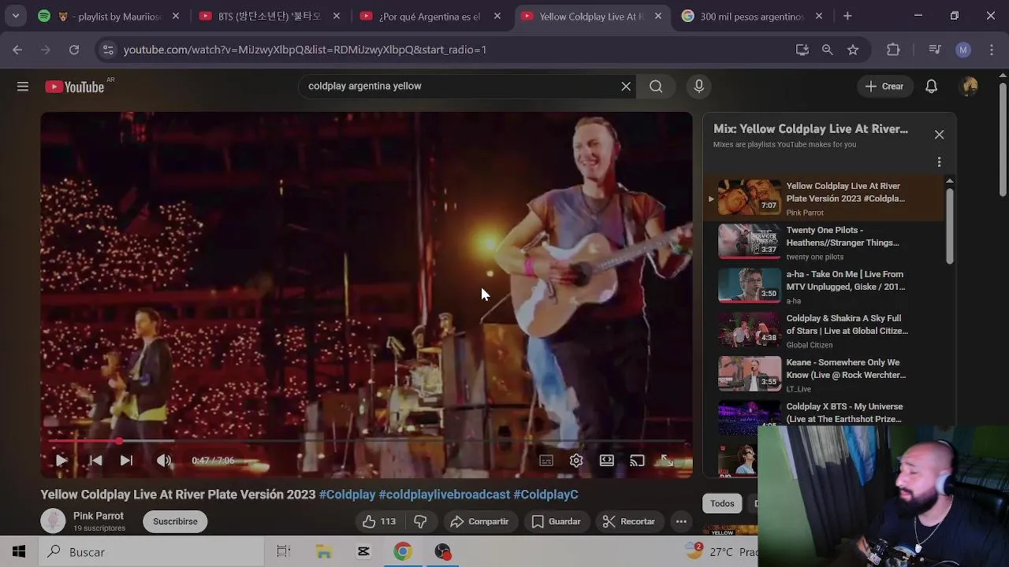
Task: Create a clip with Recortar
Action: 629,521
